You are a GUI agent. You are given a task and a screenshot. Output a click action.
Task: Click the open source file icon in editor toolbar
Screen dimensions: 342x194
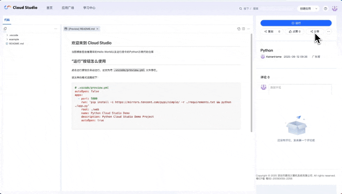(x=239, y=29)
